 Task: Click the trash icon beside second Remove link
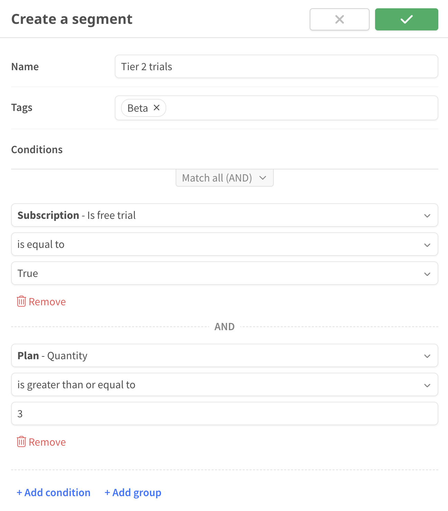pyautogui.click(x=21, y=442)
